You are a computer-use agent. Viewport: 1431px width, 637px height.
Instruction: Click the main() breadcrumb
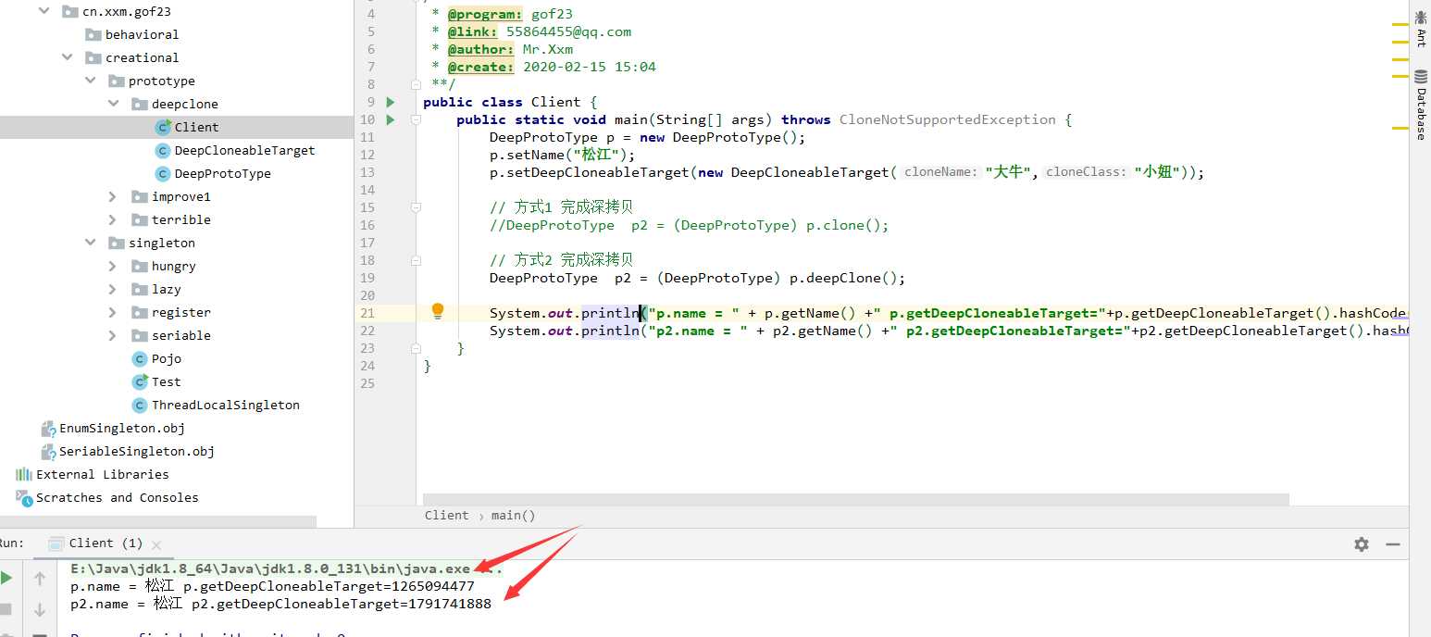[514, 515]
